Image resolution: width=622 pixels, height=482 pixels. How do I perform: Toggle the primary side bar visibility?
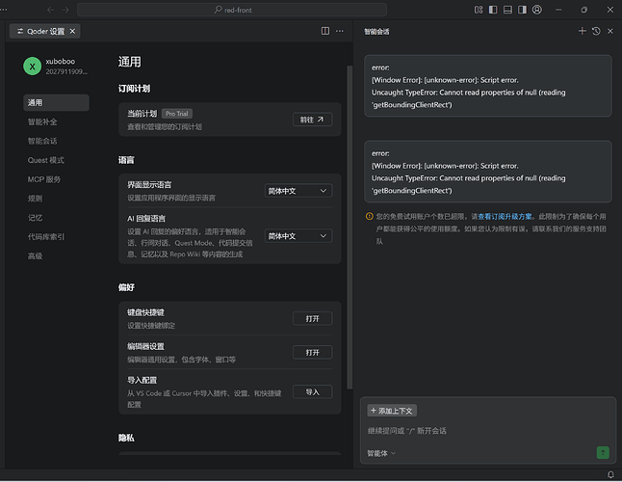coord(493,10)
